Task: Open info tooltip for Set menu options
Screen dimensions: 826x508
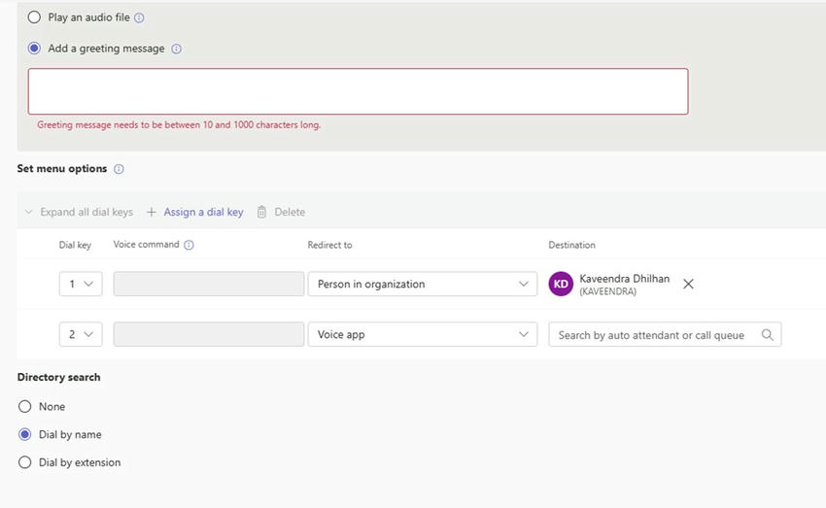Action: click(x=119, y=169)
